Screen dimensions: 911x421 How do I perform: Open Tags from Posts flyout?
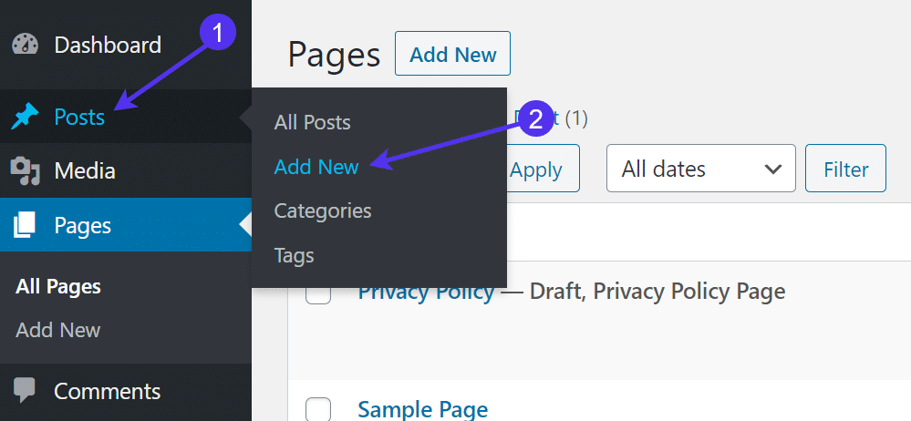point(294,255)
